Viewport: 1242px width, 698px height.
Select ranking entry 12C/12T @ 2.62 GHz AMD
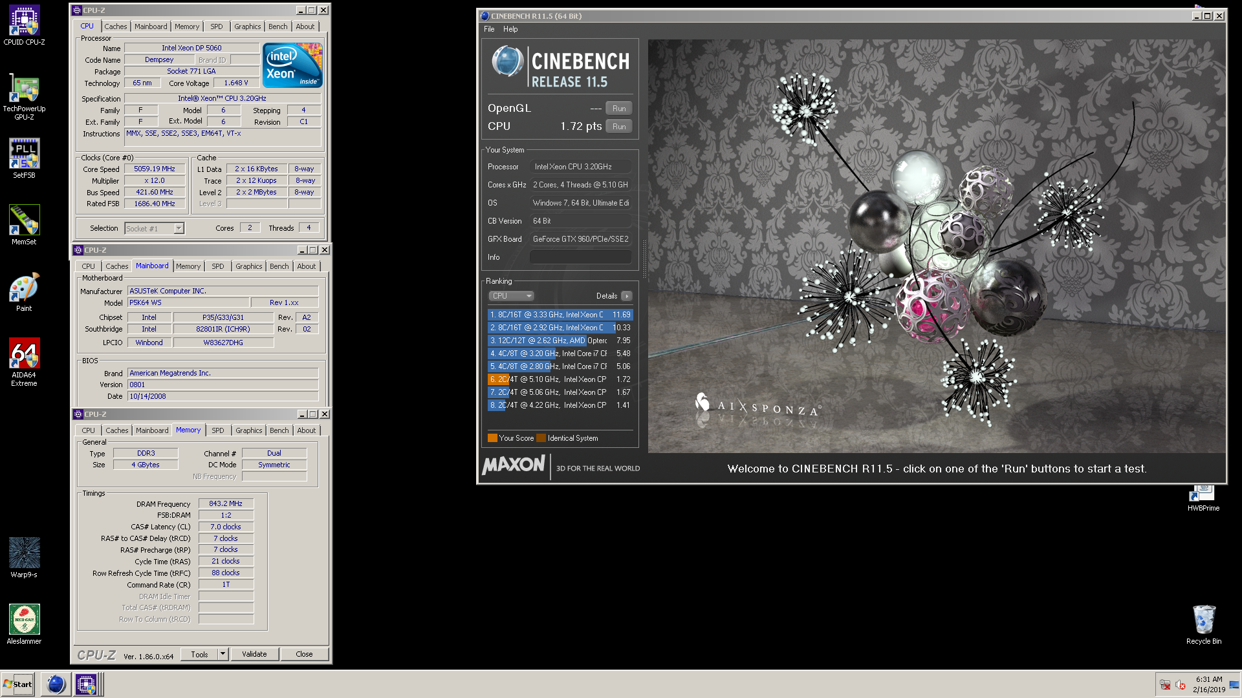pos(560,341)
